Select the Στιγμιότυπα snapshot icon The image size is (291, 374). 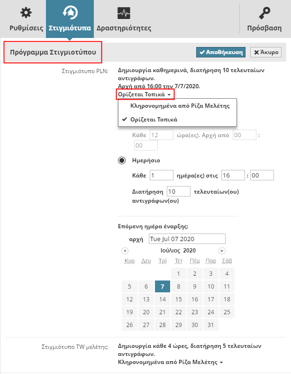point(70,13)
